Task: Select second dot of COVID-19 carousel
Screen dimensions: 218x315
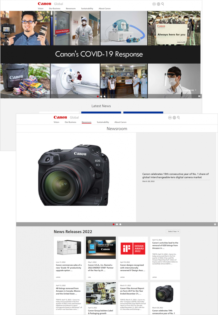Action: pos(101,96)
